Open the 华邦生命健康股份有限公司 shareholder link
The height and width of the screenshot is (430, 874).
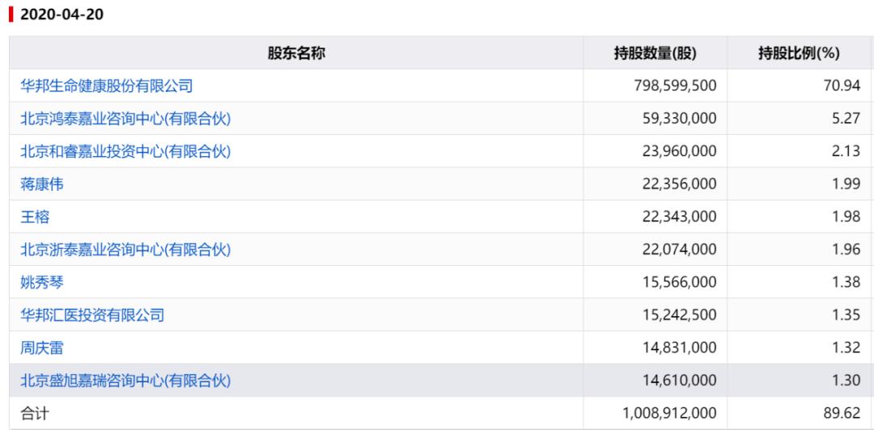[x=106, y=85]
